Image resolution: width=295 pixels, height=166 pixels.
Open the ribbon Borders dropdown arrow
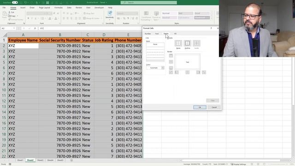pyautogui.click(x=46, y=18)
